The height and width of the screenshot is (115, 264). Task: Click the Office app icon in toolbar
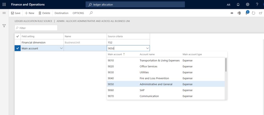(x=239, y=13)
